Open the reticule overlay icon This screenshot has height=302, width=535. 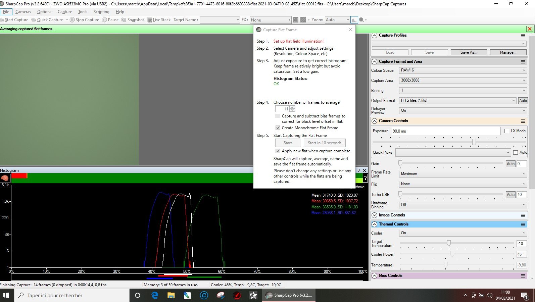coord(303,20)
